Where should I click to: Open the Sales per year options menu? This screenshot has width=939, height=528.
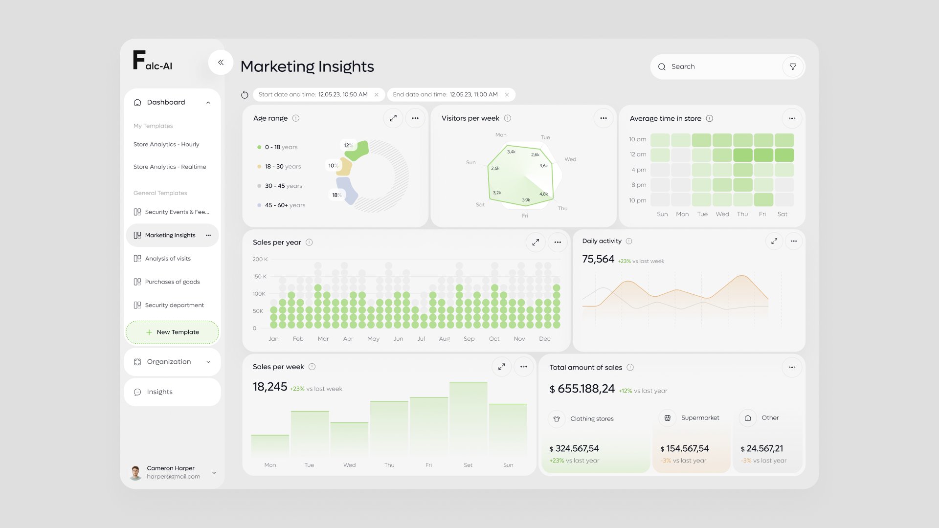[558, 242]
